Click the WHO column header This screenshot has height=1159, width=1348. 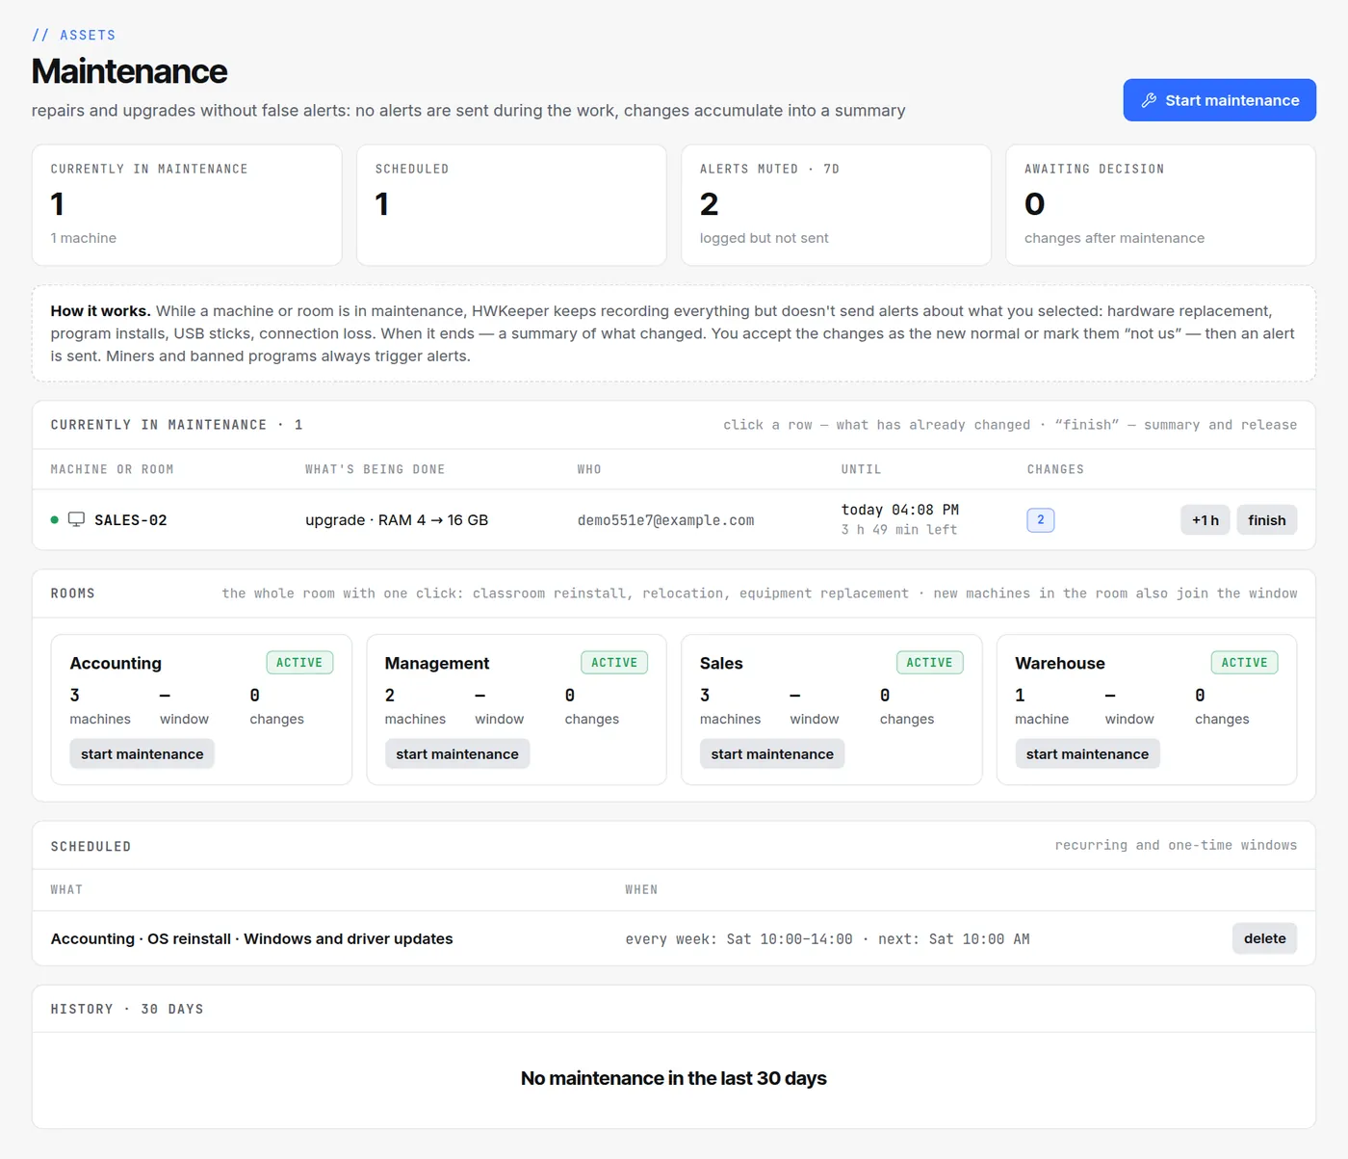click(x=589, y=469)
